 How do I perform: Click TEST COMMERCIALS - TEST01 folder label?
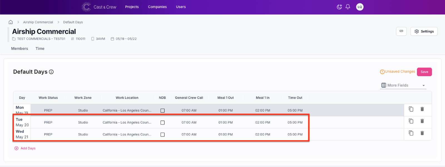coord(39,39)
